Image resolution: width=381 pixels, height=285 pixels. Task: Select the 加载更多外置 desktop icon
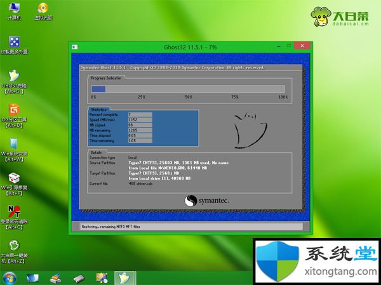pos(14,45)
